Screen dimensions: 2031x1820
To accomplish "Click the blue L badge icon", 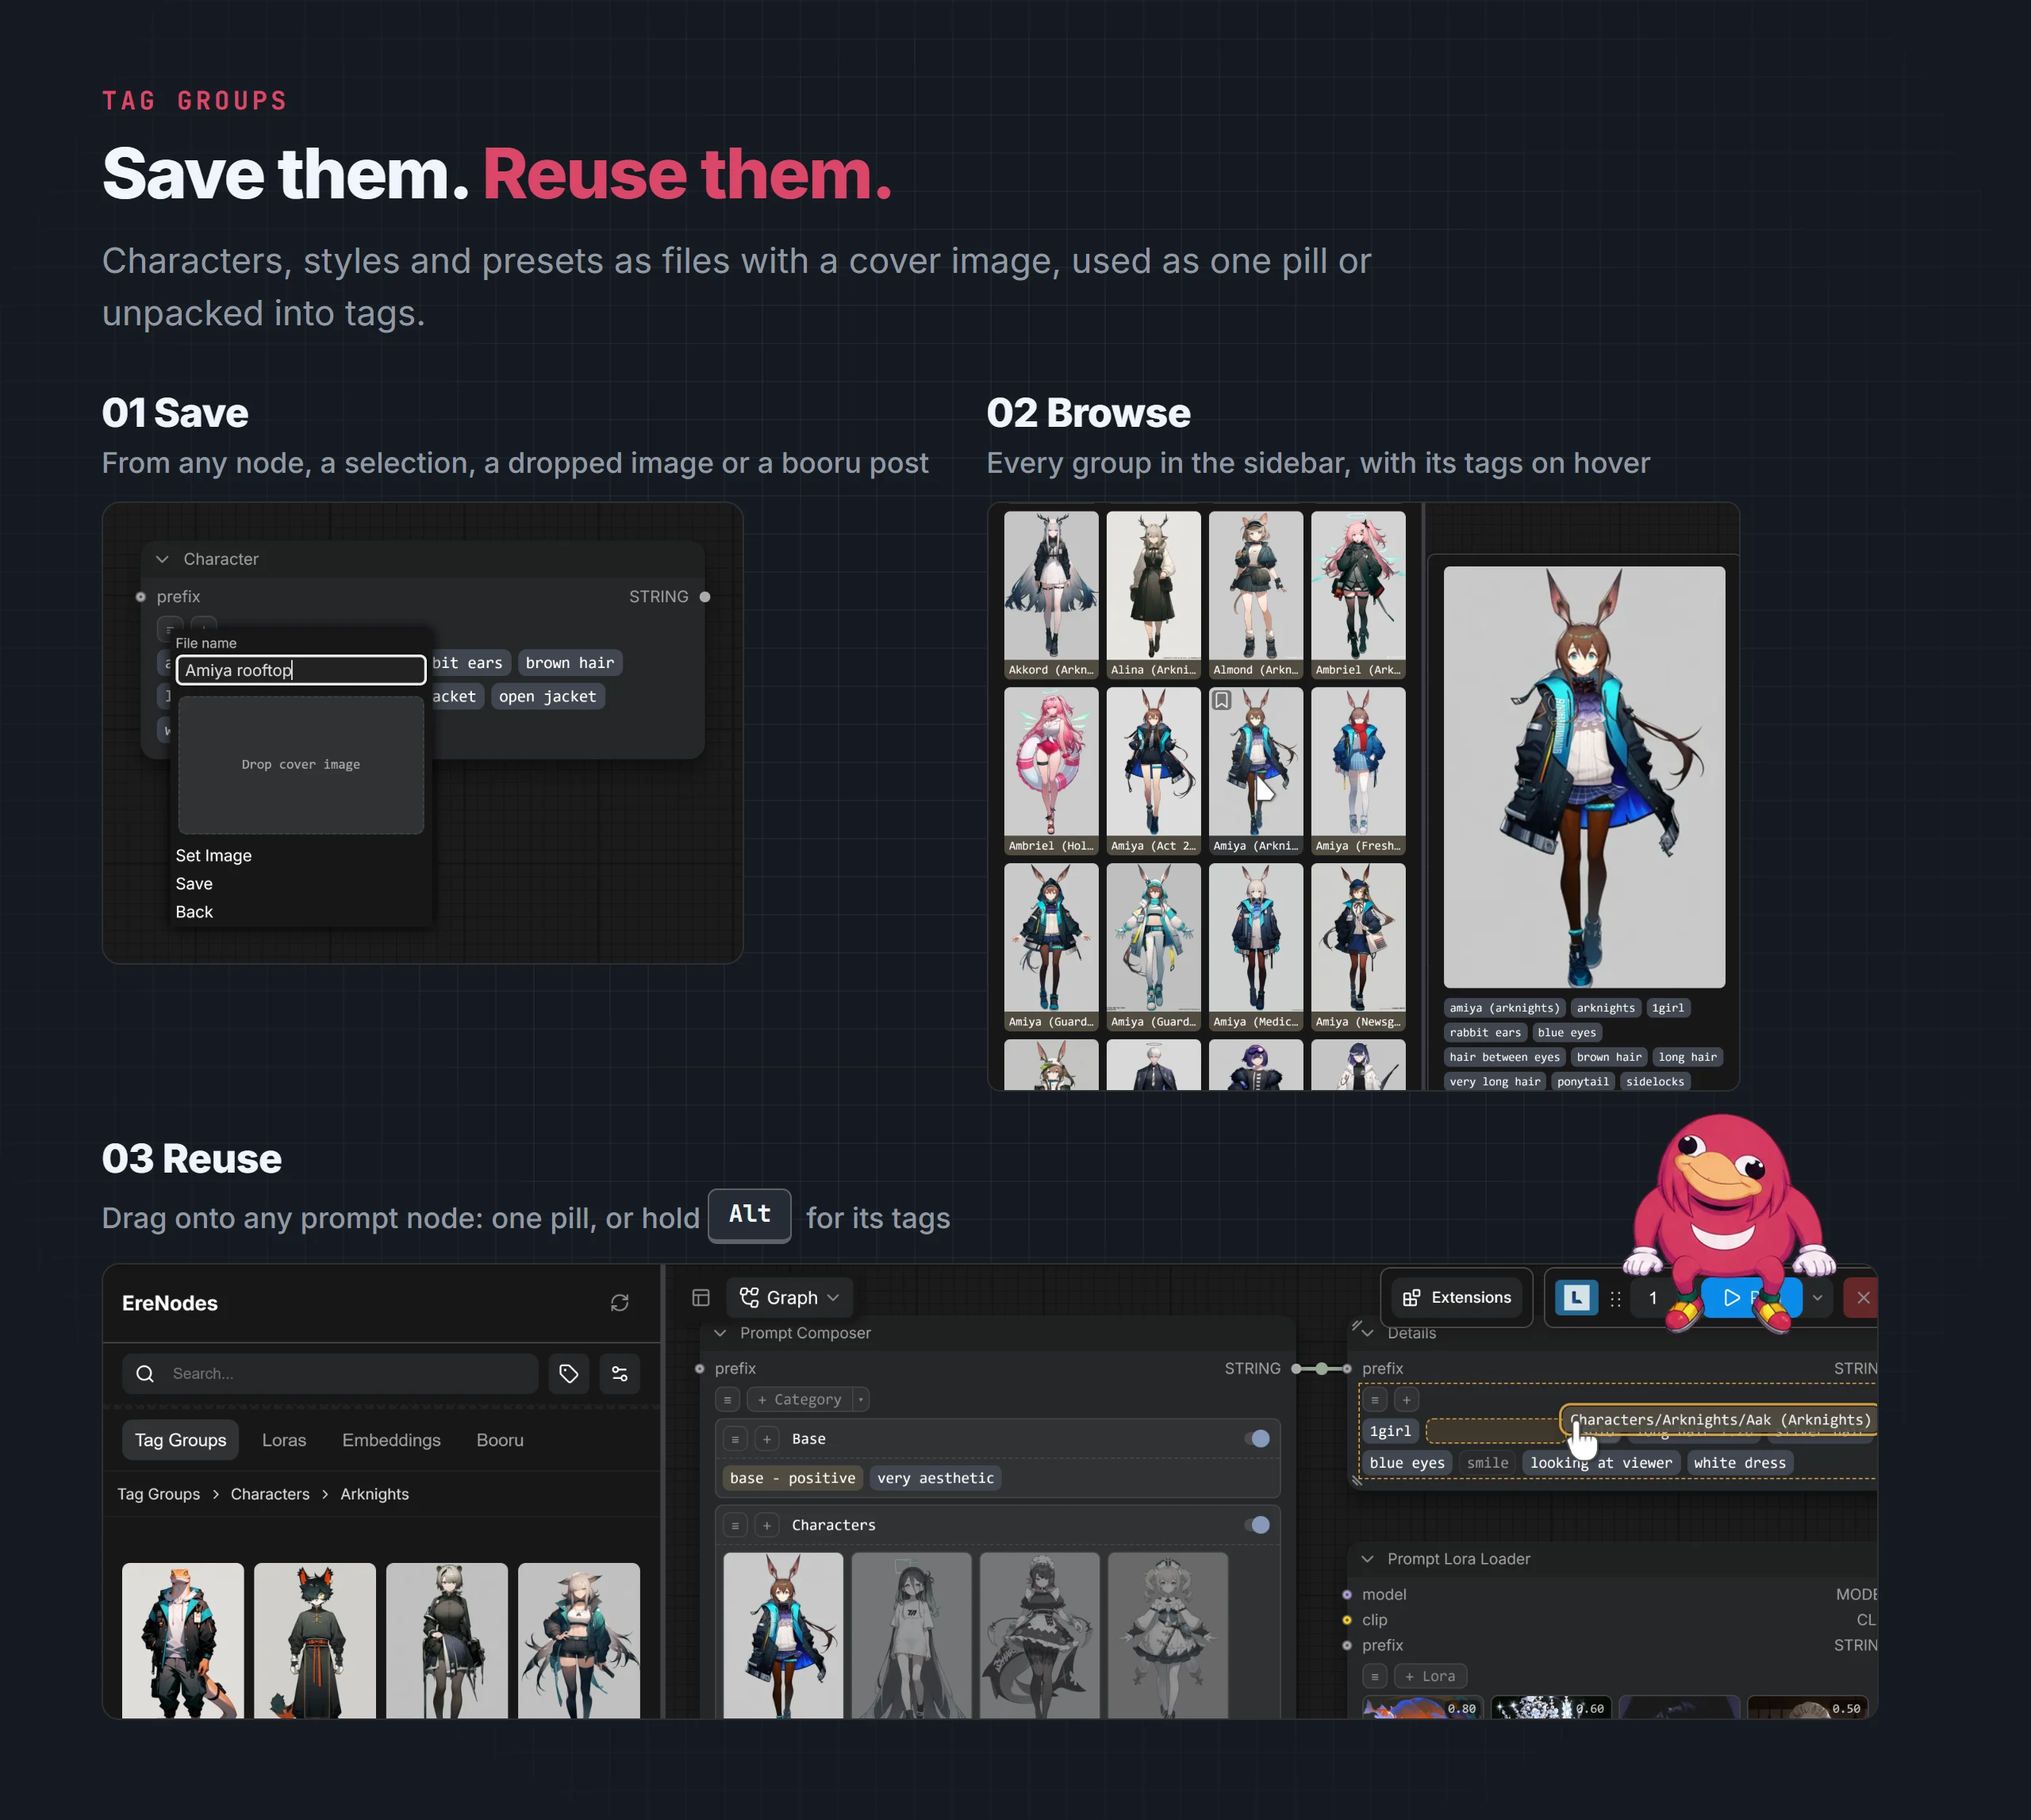I will tap(1576, 1298).
